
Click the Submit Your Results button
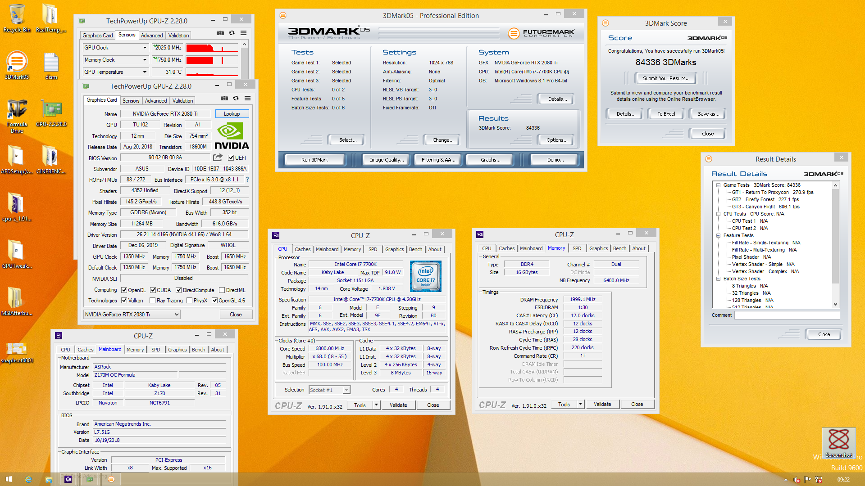tap(666, 78)
